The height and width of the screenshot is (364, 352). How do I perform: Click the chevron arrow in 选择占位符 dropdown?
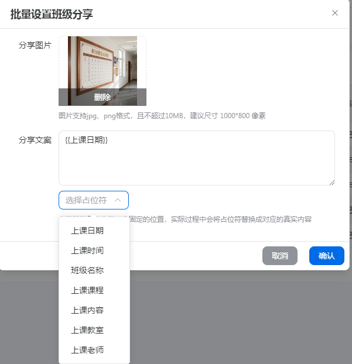[118, 200]
